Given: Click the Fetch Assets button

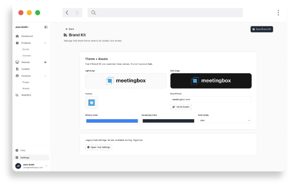Looking at the screenshot, I should [x=181, y=107].
